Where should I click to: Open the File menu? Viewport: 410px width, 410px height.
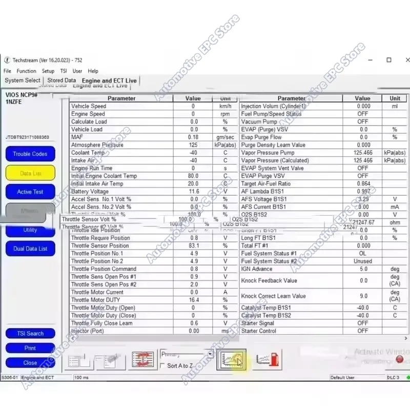click(x=7, y=71)
